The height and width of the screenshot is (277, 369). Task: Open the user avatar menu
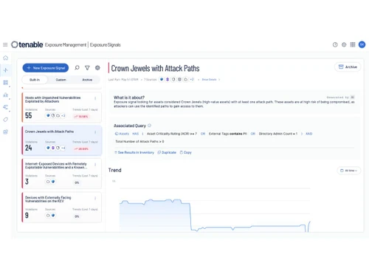pyautogui.click(x=362, y=44)
